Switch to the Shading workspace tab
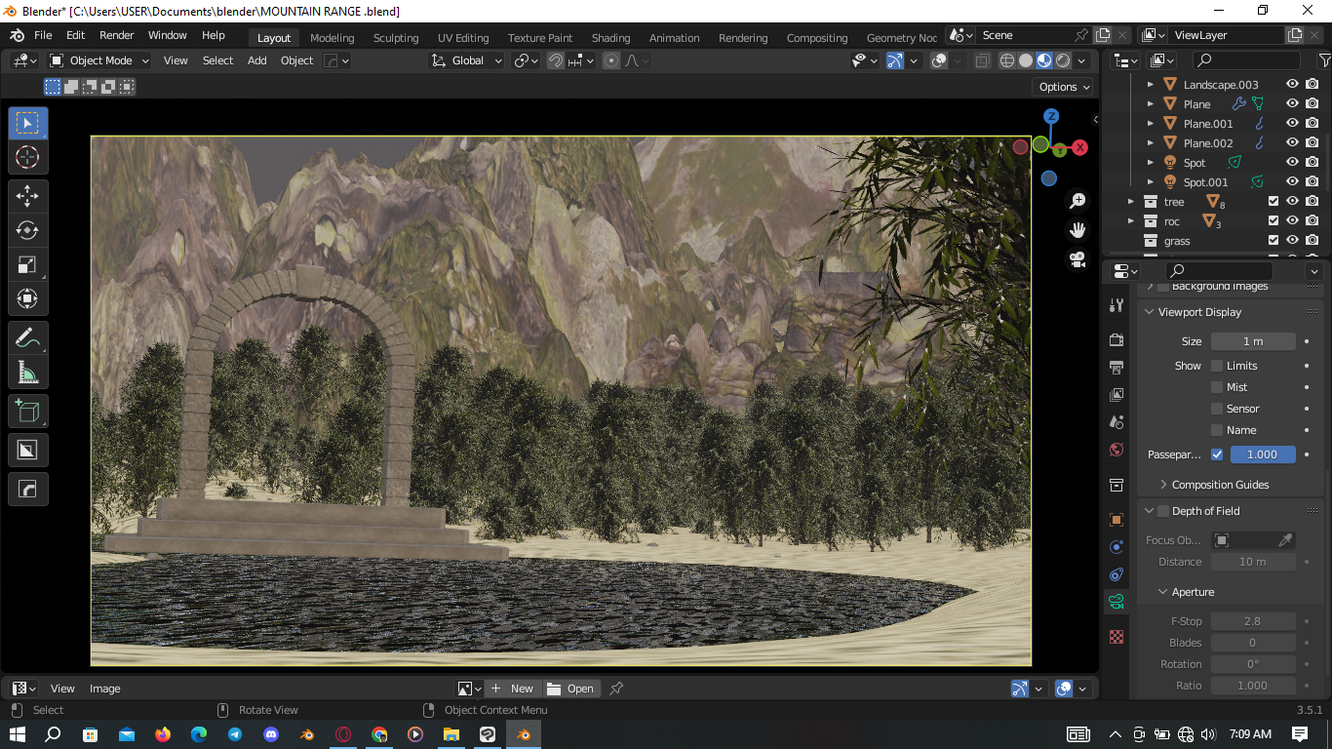Image resolution: width=1332 pixels, height=749 pixels. click(611, 38)
